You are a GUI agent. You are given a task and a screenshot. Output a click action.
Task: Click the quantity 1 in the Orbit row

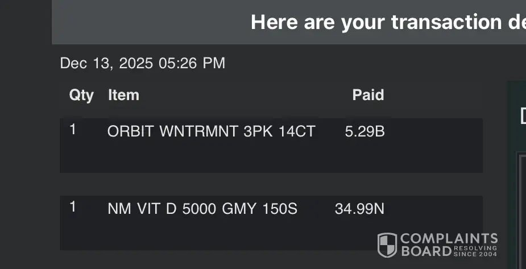(x=73, y=130)
